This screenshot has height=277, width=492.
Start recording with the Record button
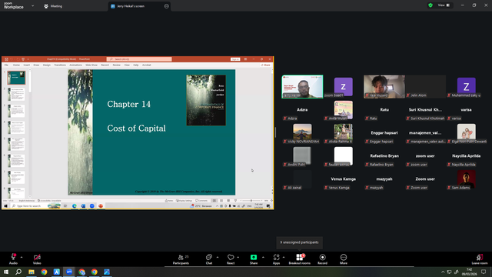322,259
